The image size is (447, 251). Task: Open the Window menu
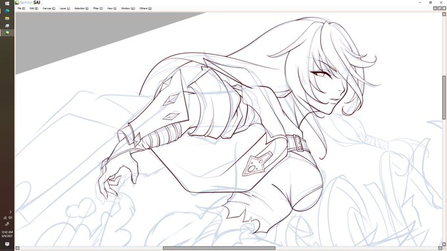pos(128,9)
